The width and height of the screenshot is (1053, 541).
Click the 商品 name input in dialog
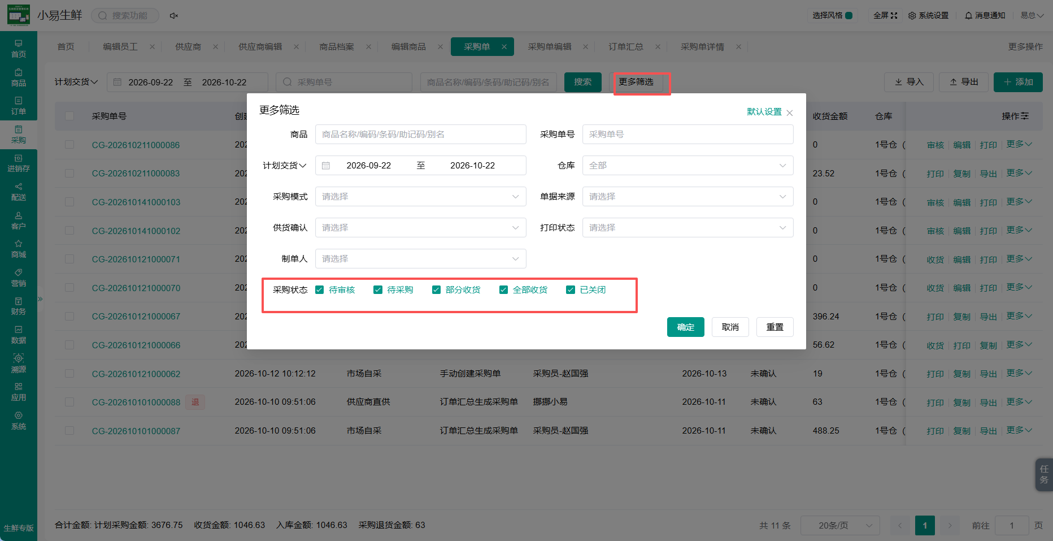(x=420, y=135)
